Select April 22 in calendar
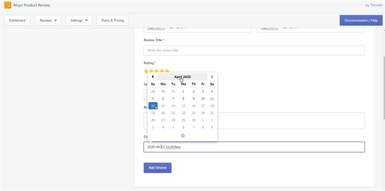 pos(183,113)
